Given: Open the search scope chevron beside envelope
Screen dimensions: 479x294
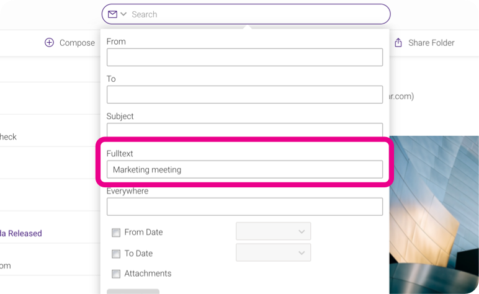Looking at the screenshot, I should tap(123, 14).
